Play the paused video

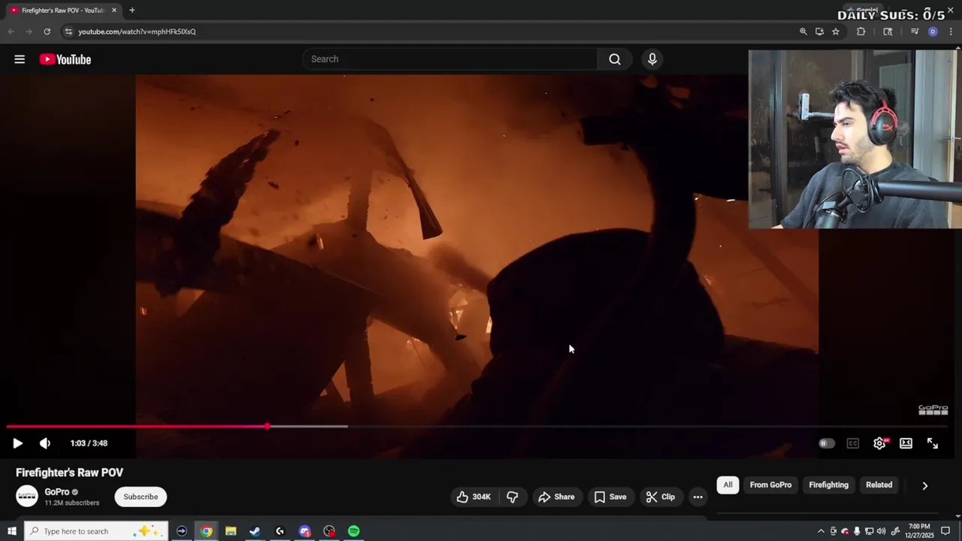[17, 443]
